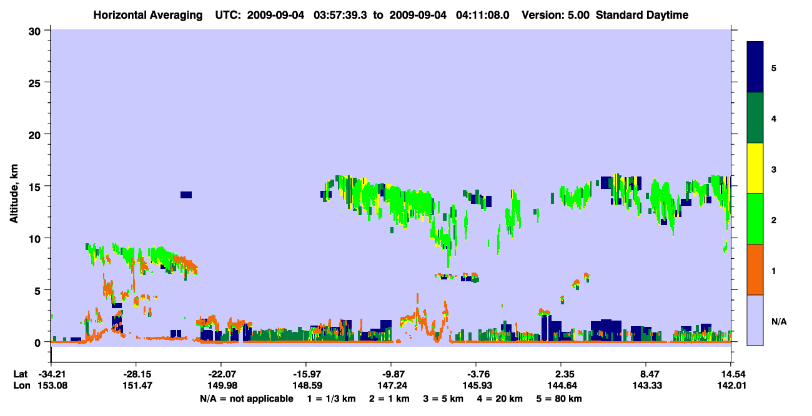Click the 'Lon' row label
This screenshot has width=812, height=416.
(x=21, y=385)
